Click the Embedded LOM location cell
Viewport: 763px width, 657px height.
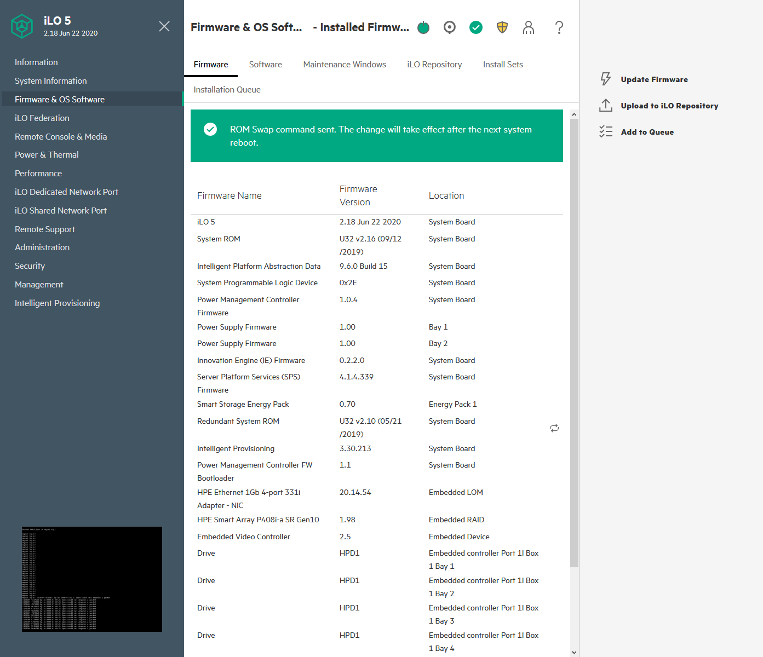[456, 493]
